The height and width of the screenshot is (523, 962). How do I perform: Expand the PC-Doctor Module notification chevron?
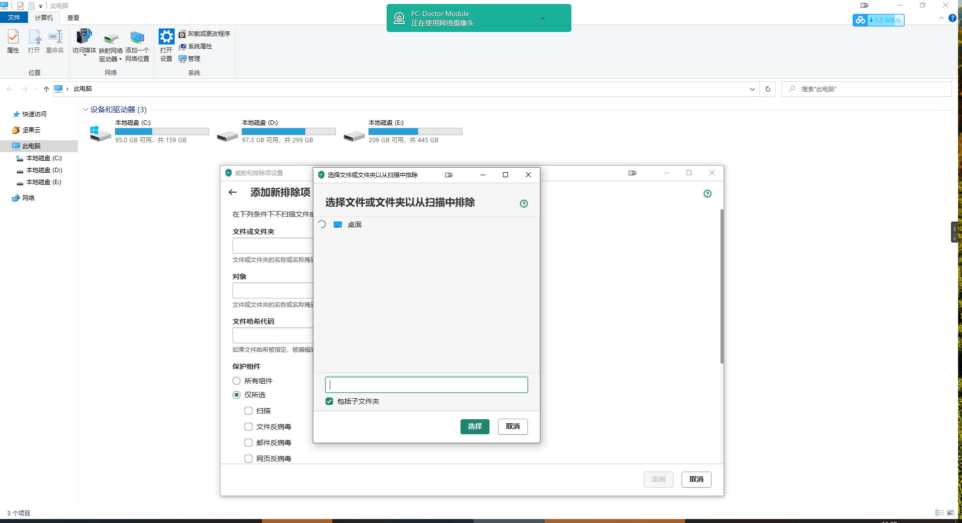543,18
